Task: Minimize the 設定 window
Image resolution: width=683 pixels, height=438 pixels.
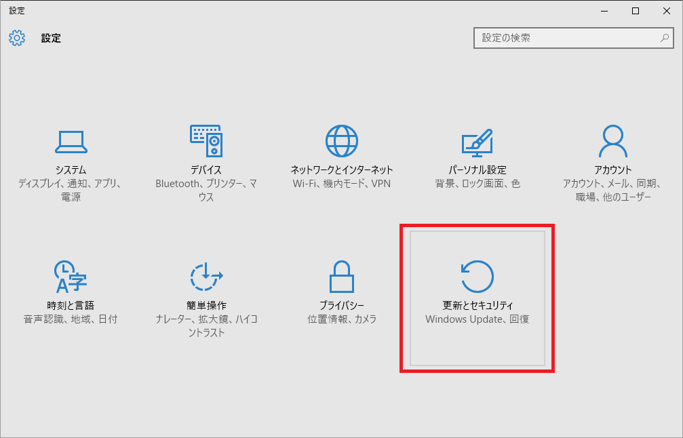Action: tap(604, 10)
